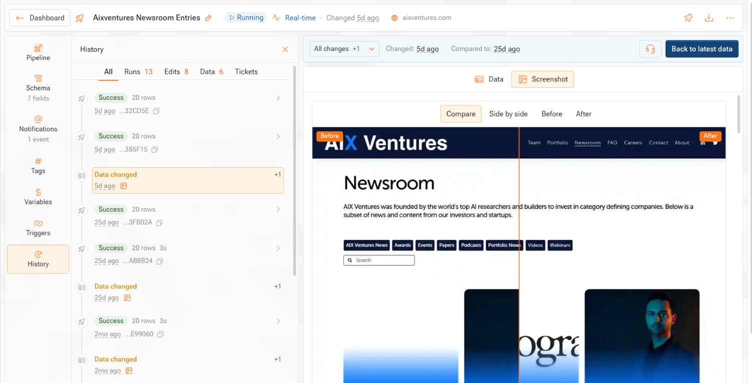752x383 pixels.
Task: Click the history list scrollbar
Action: [x=294, y=170]
